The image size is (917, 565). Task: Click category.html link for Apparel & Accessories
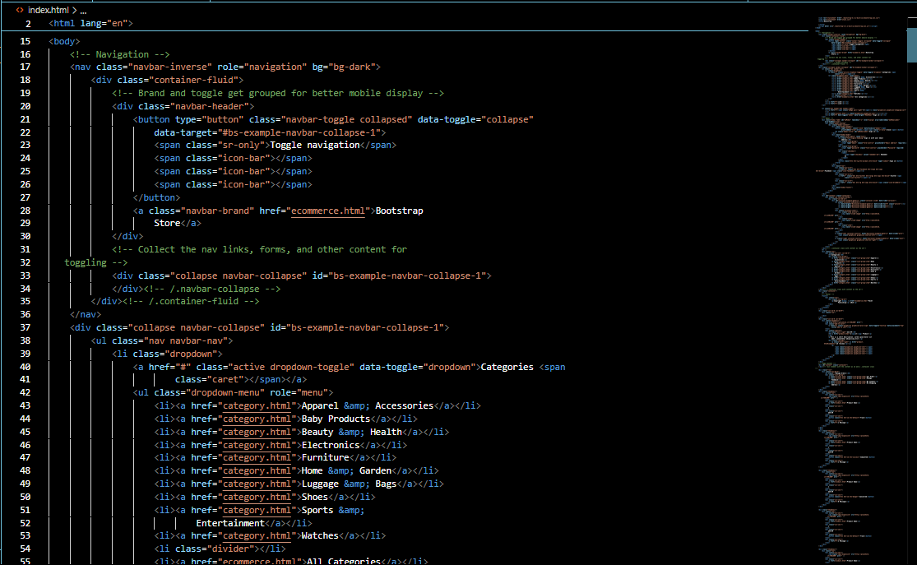click(257, 405)
